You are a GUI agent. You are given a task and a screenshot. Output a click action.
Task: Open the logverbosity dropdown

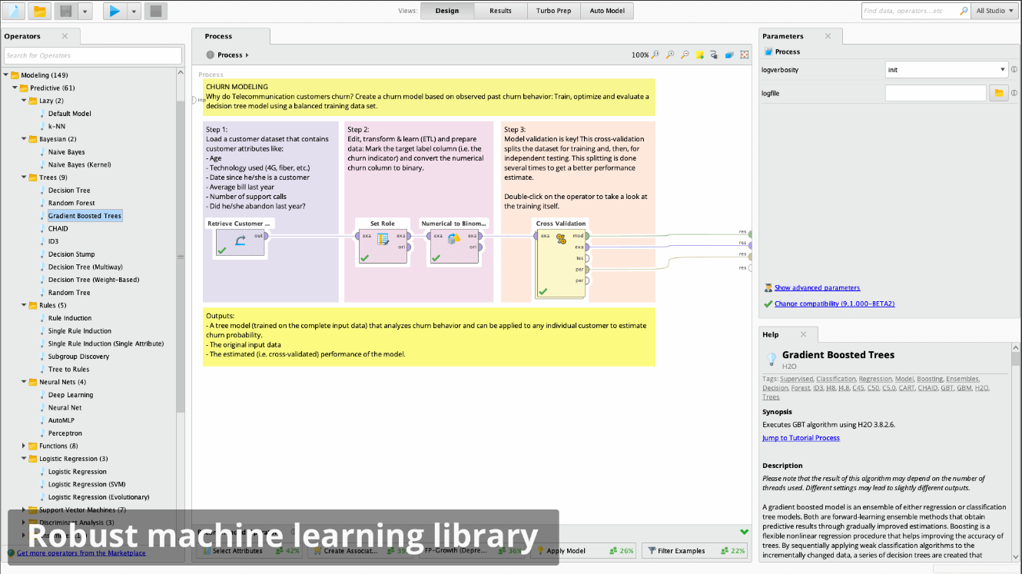click(x=946, y=70)
